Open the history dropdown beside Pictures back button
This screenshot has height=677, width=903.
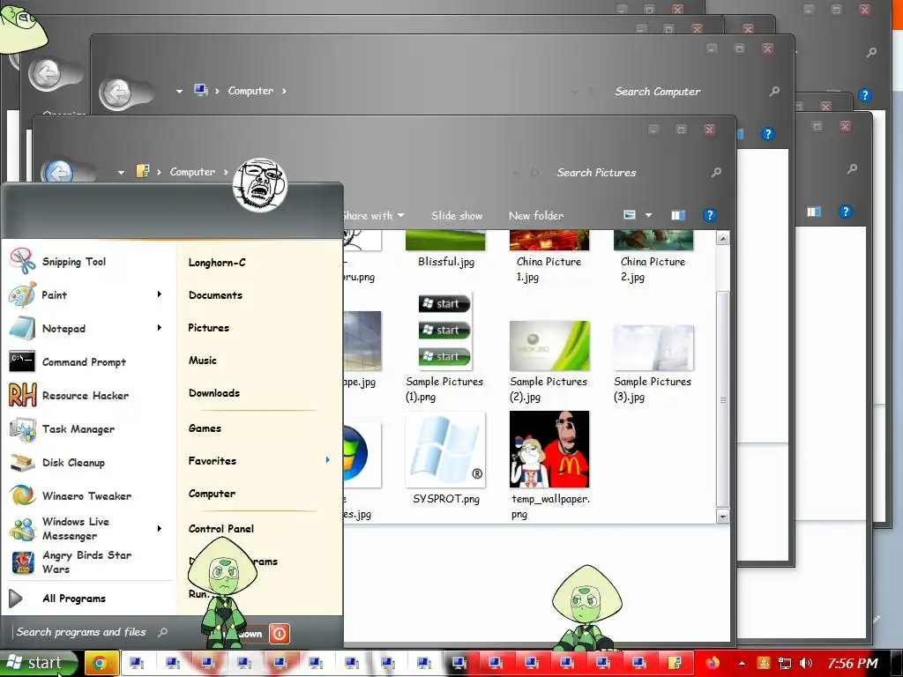tap(121, 172)
